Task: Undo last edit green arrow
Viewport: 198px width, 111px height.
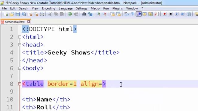Action: [x=70, y=14]
